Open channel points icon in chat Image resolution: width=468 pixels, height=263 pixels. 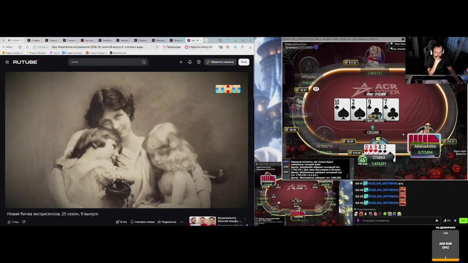tap(447, 221)
